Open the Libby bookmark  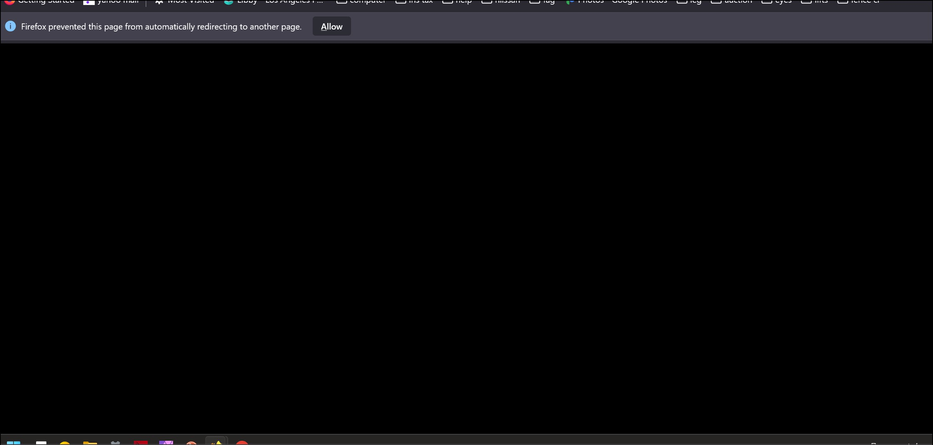241,2
